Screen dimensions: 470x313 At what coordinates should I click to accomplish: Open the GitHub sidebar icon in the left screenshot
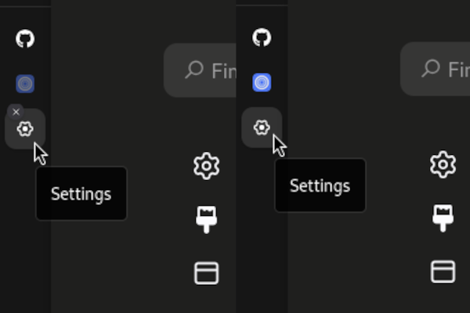tap(25, 38)
